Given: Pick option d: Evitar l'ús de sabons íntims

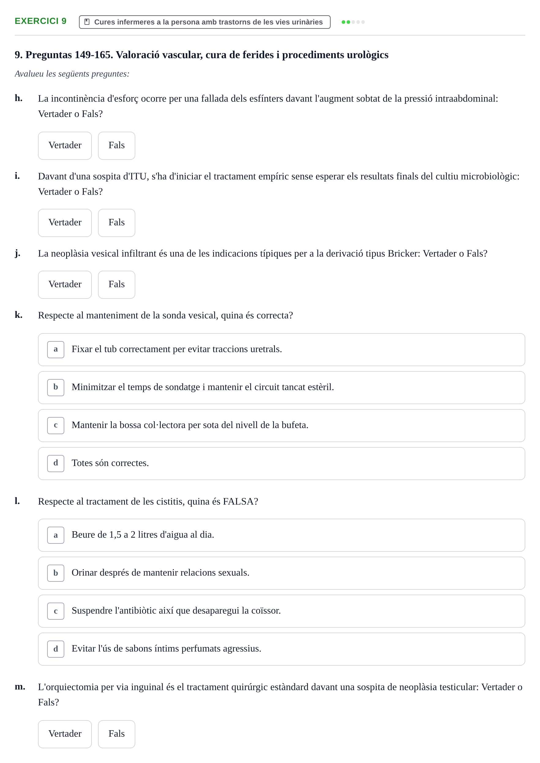Looking at the screenshot, I should tap(281, 649).
